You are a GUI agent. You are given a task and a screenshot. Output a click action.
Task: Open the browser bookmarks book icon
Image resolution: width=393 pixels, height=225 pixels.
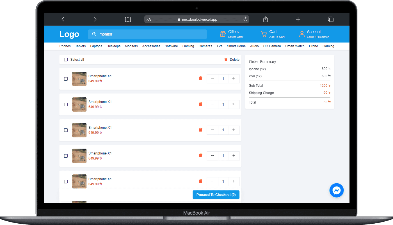pyautogui.click(x=128, y=19)
